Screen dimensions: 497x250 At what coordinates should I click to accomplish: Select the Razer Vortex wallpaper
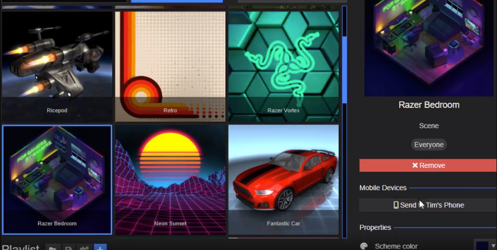pyautogui.click(x=283, y=61)
